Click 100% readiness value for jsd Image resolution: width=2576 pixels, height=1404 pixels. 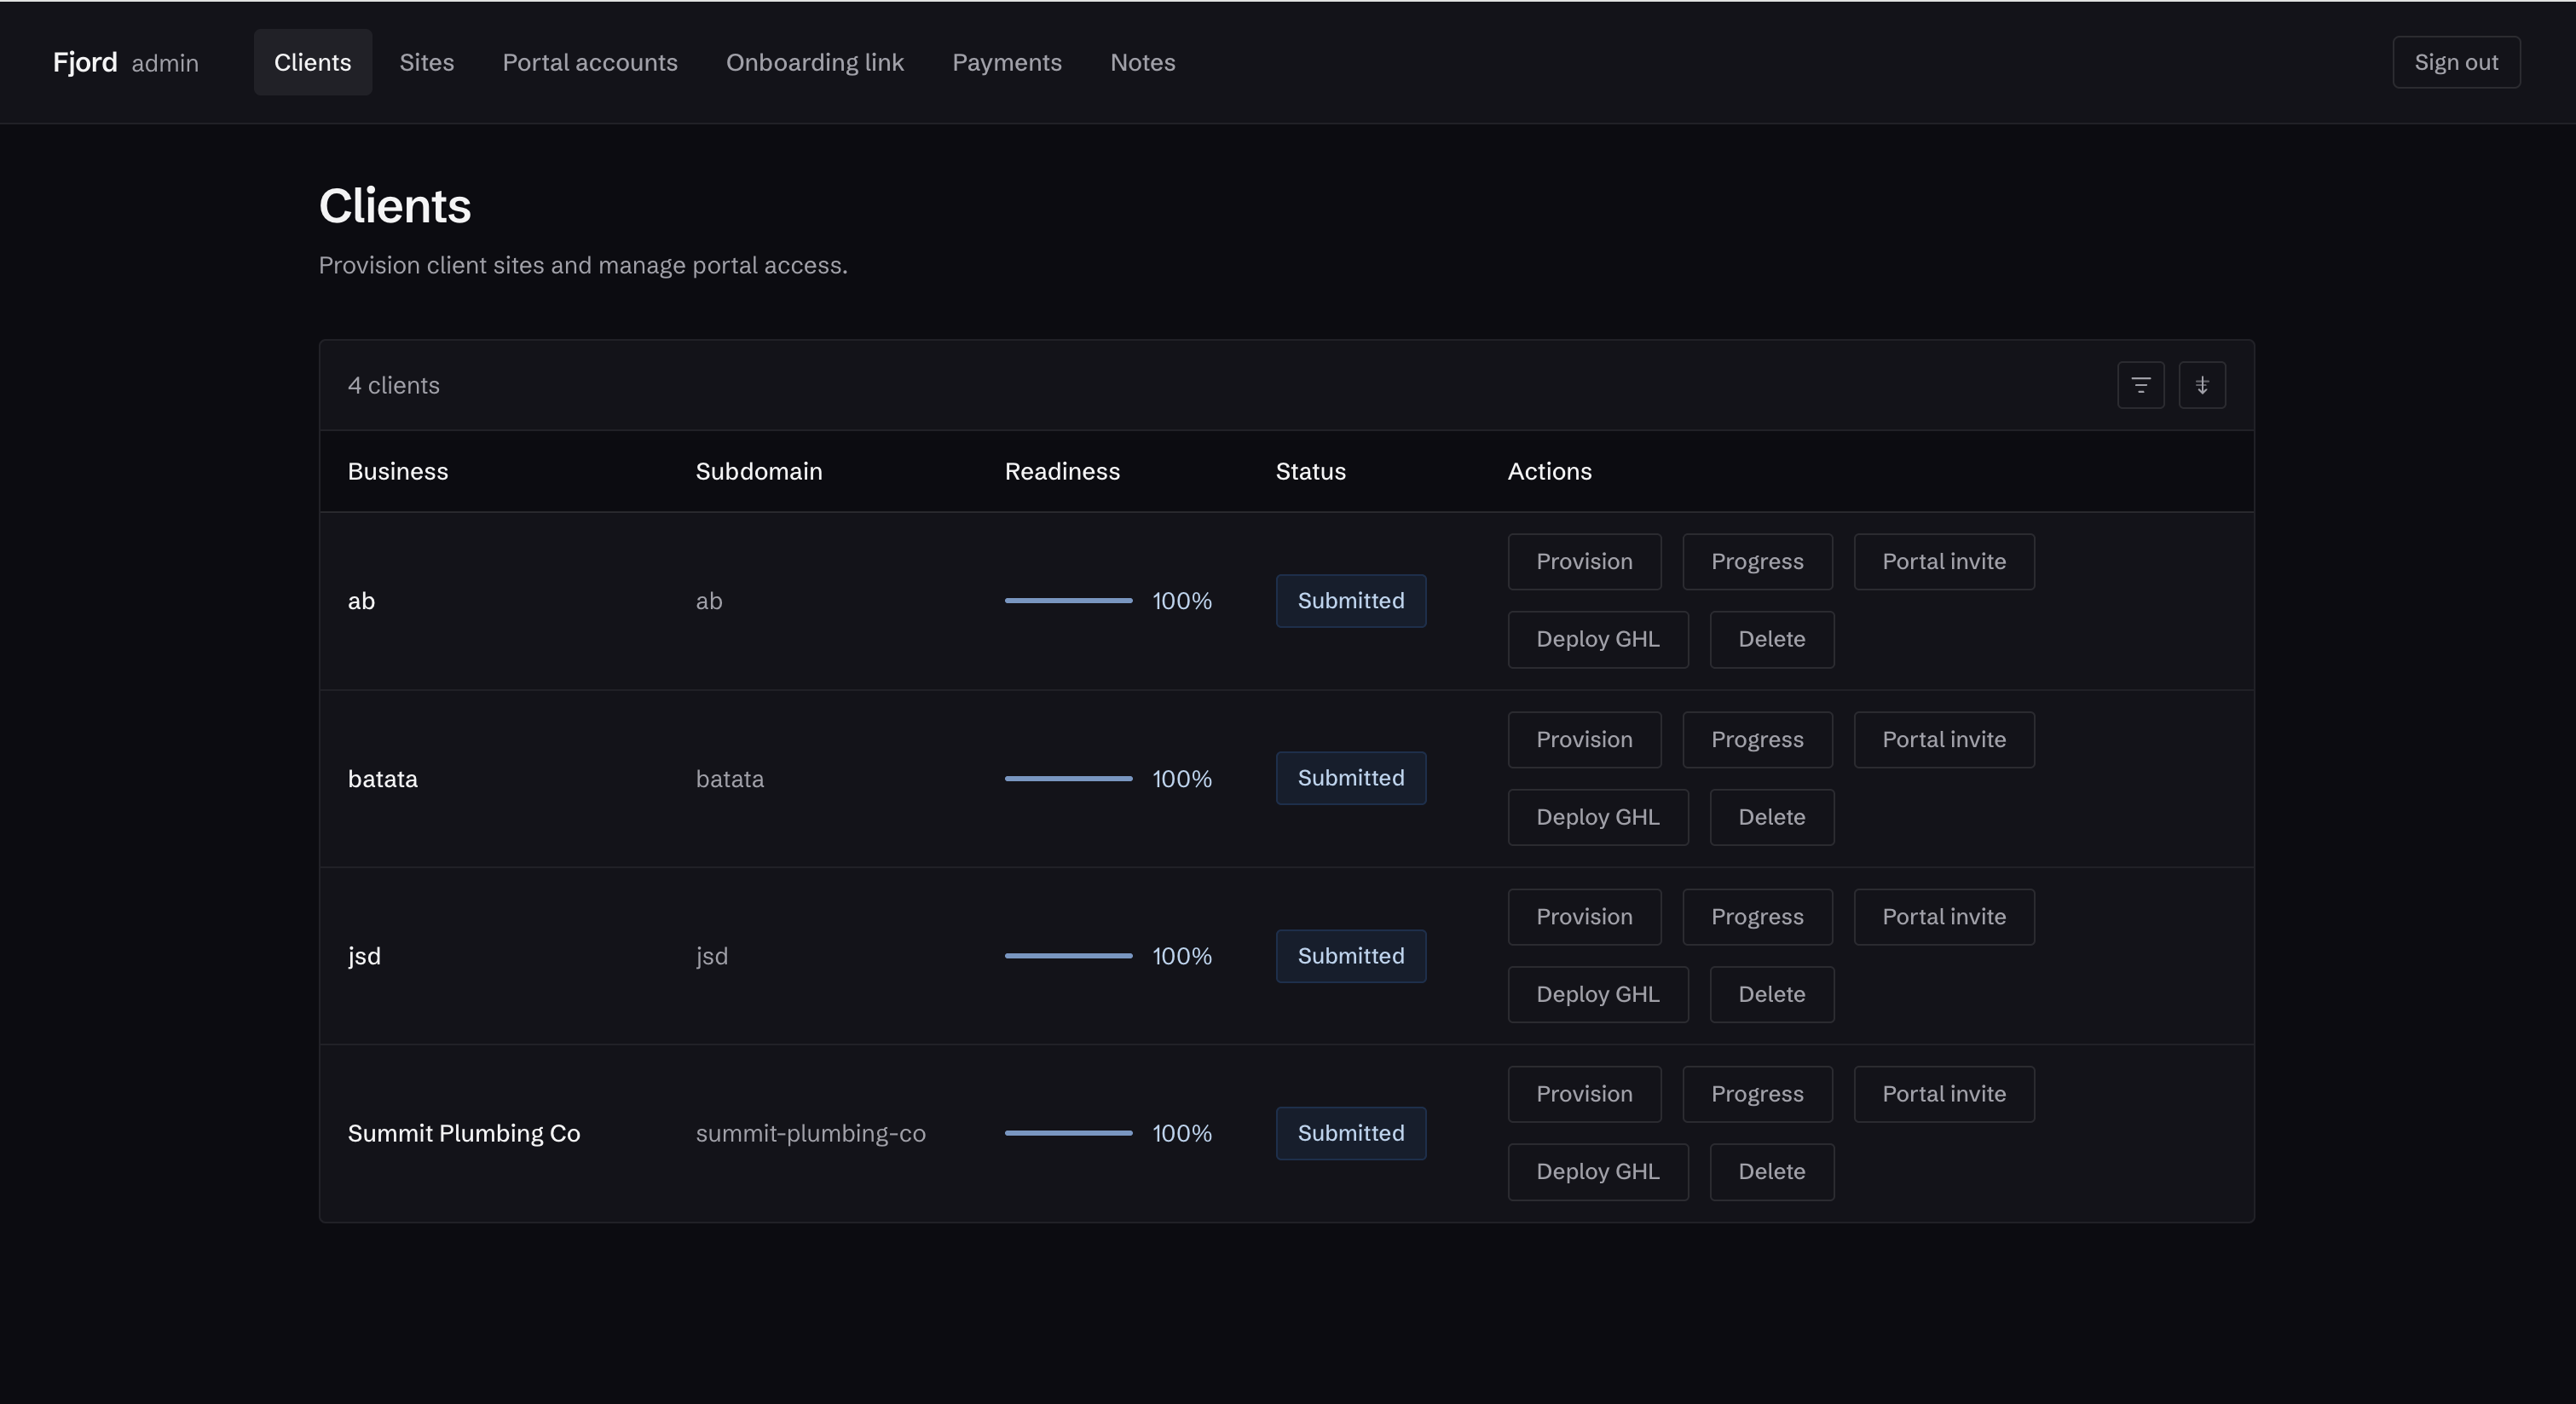click(x=1182, y=957)
